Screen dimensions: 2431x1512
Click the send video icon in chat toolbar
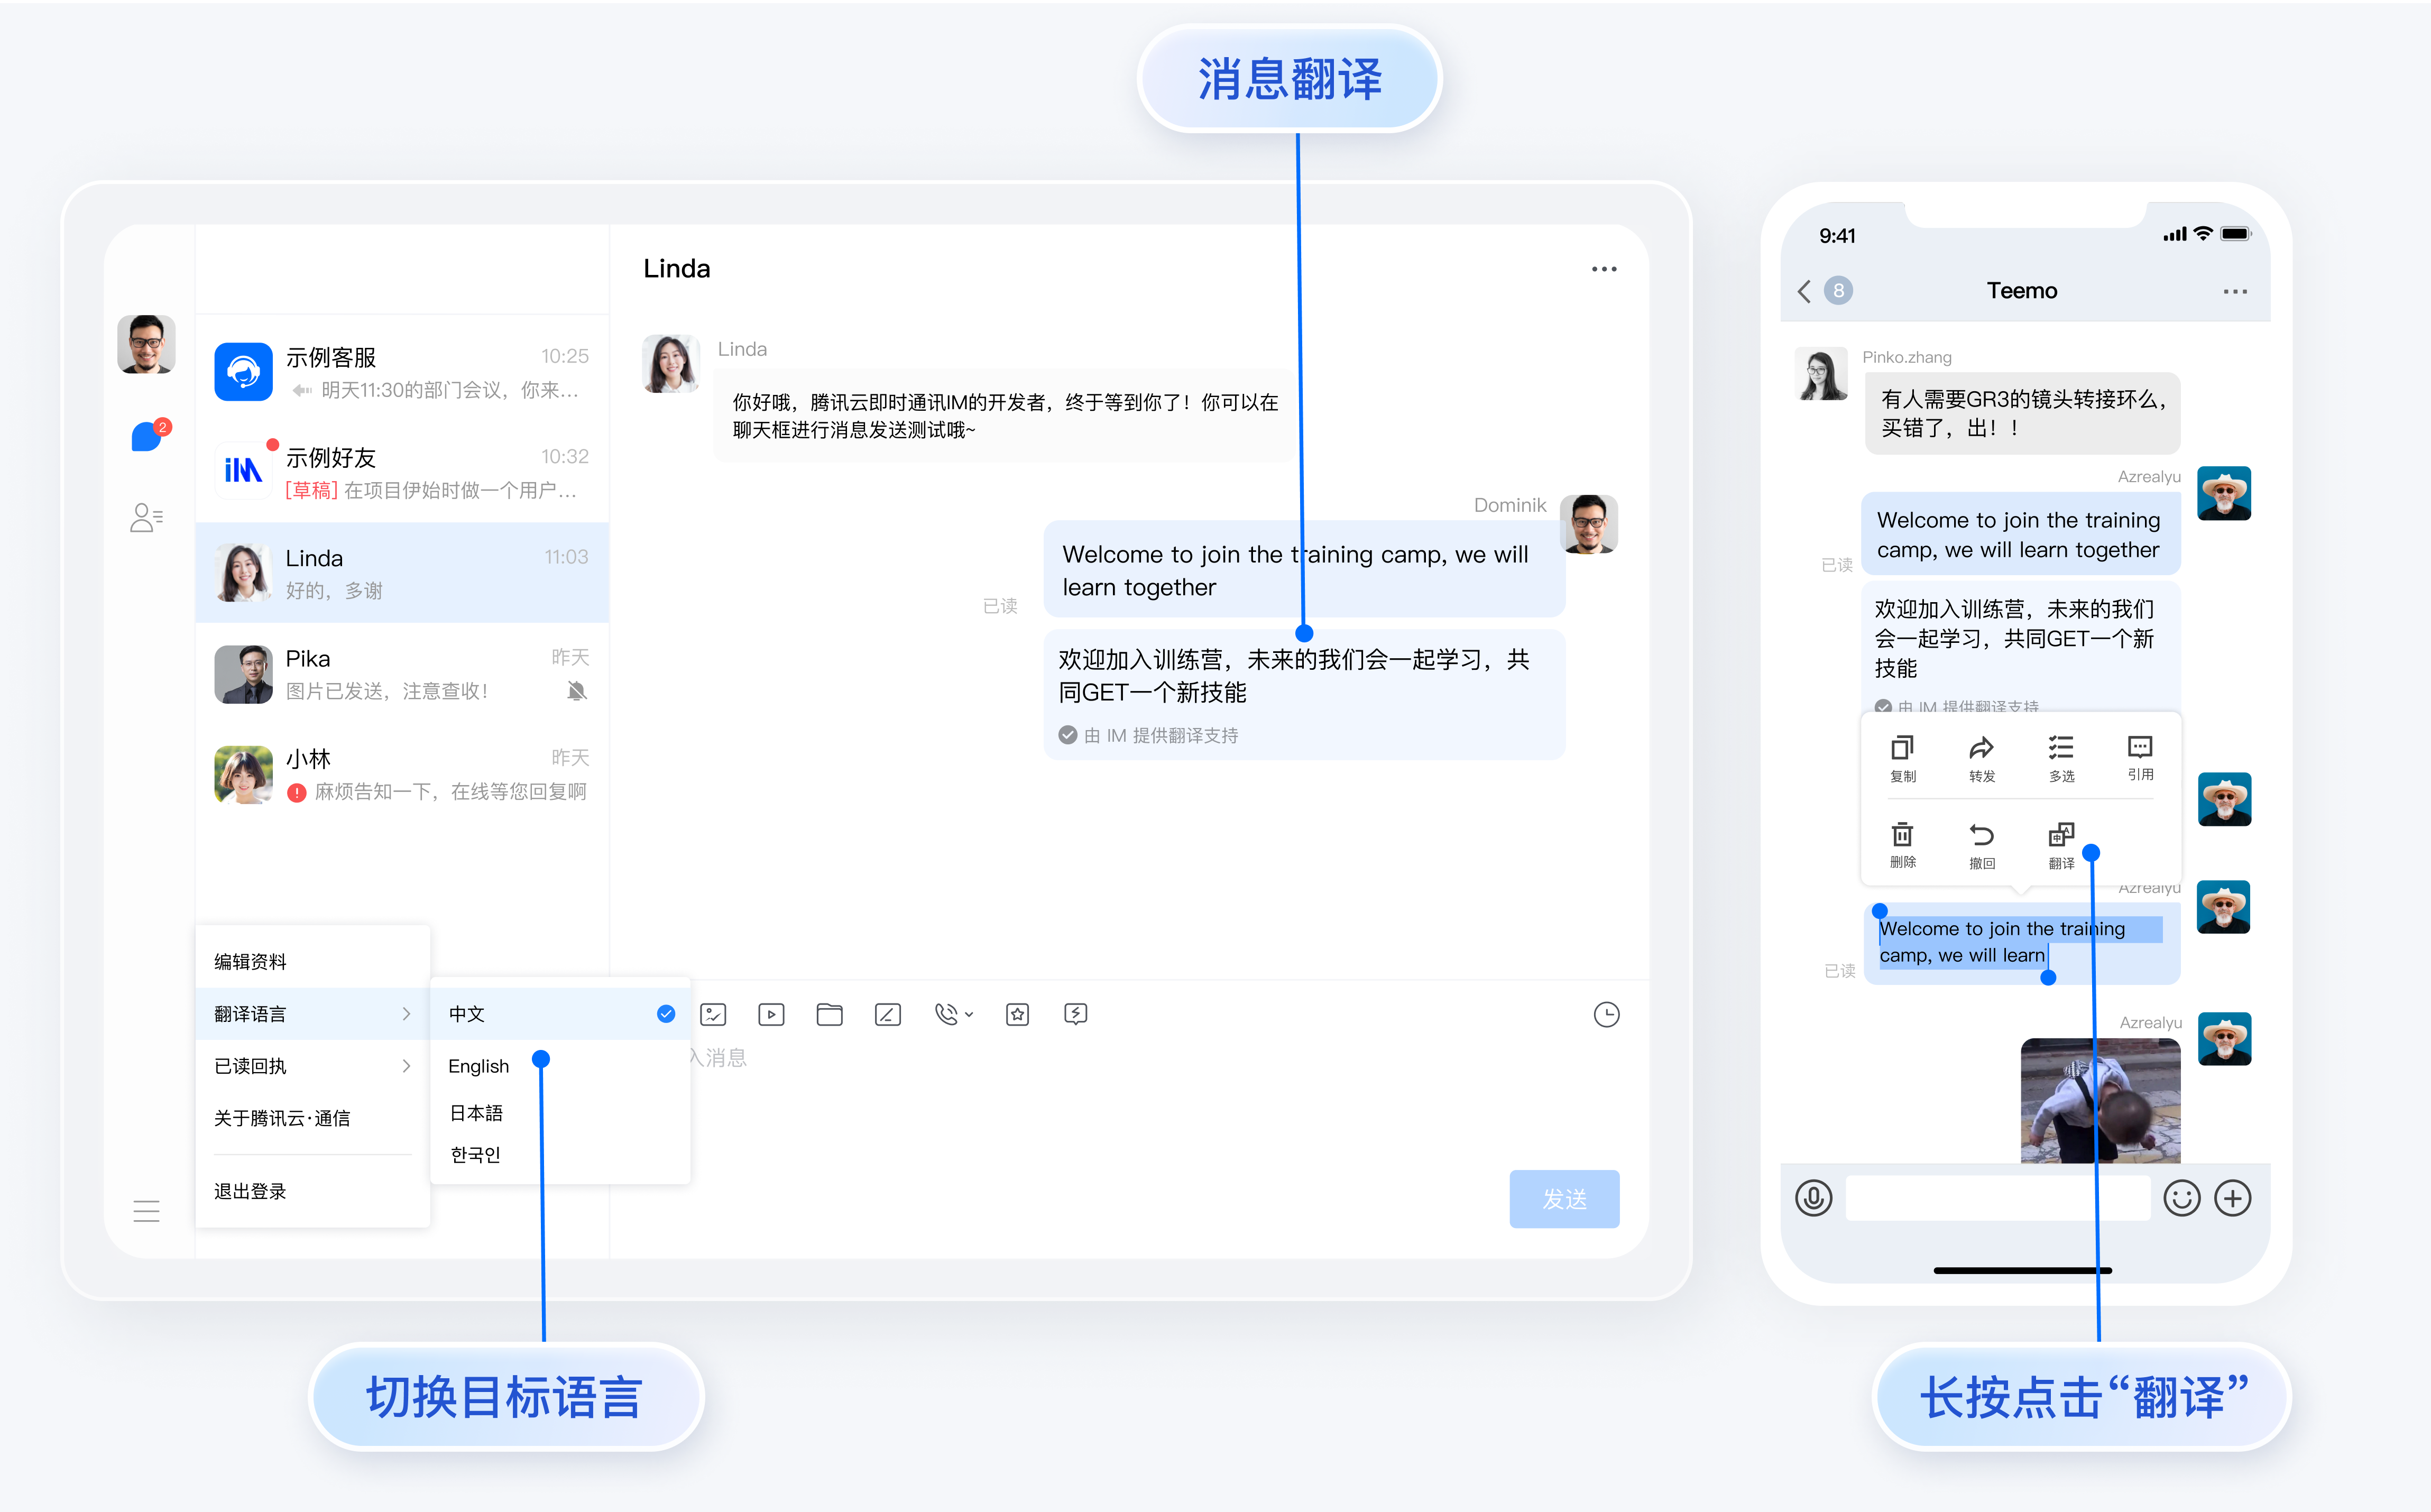[x=771, y=1014]
